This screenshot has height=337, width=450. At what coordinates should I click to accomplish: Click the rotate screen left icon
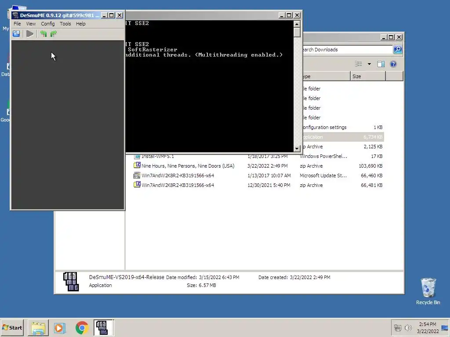click(x=44, y=34)
